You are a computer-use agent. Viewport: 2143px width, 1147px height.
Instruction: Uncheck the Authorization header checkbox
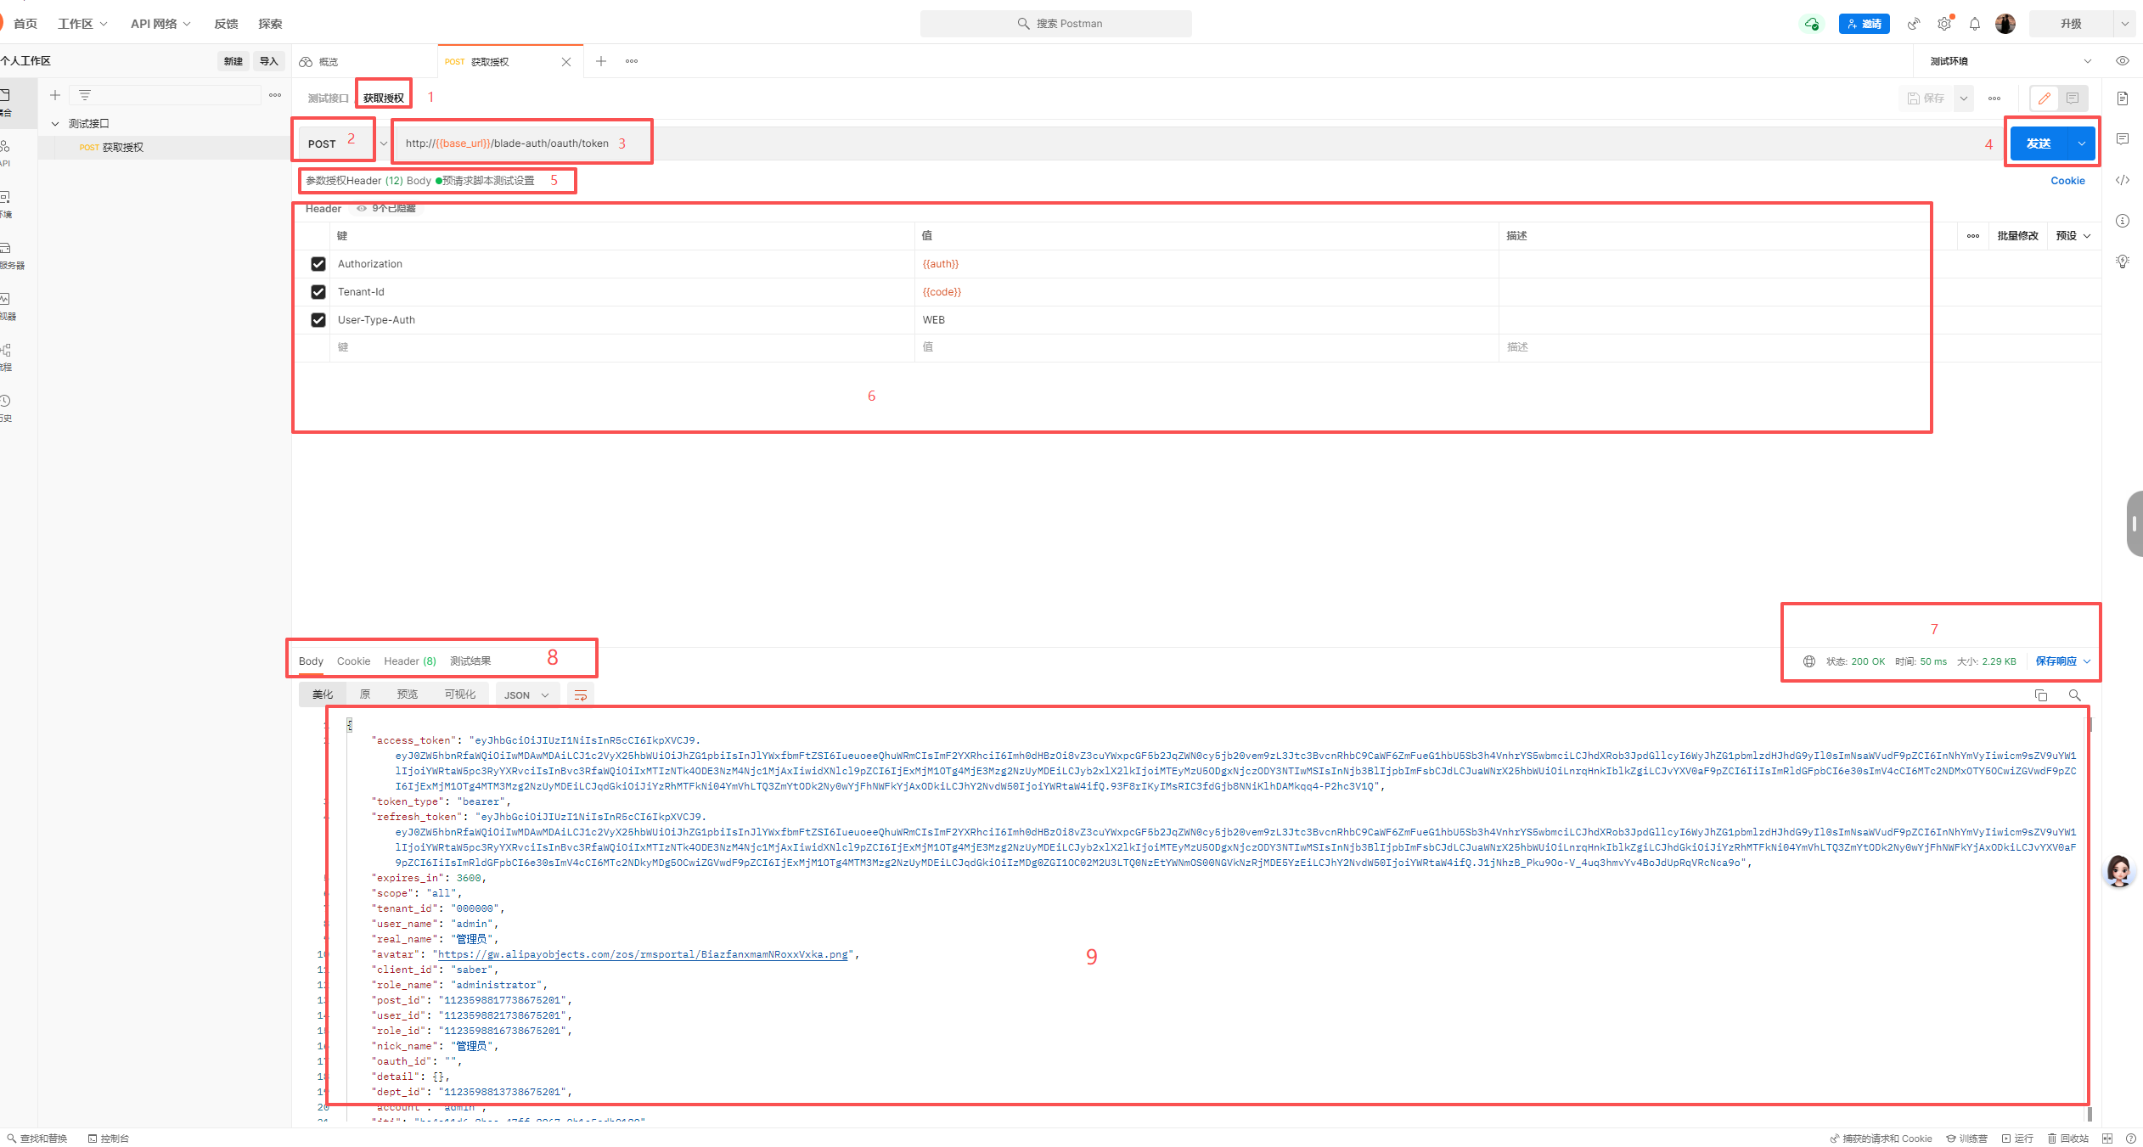(x=318, y=264)
